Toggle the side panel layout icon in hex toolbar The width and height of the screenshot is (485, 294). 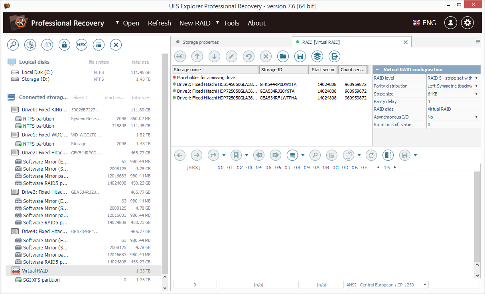[x=388, y=155]
